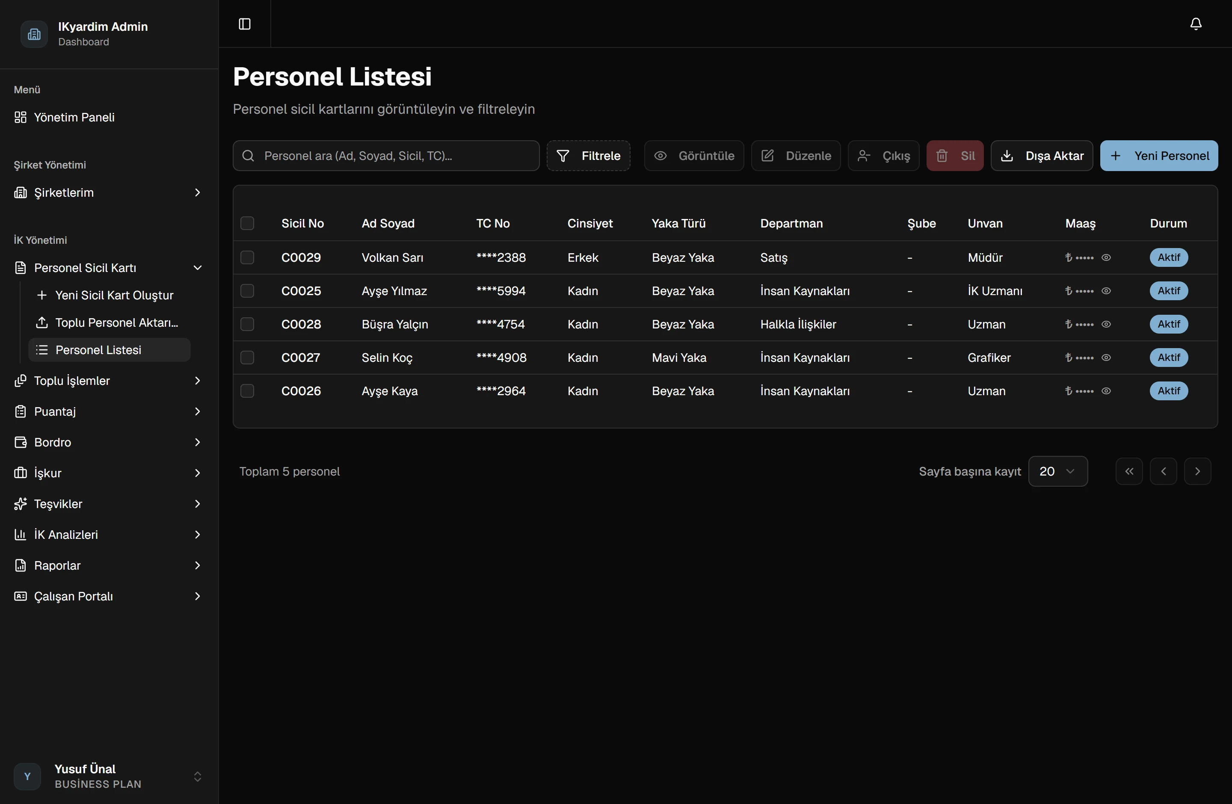Reveal salary for Ayşe Yılmaz with eye icon
Image resolution: width=1232 pixels, height=804 pixels.
1106,291
